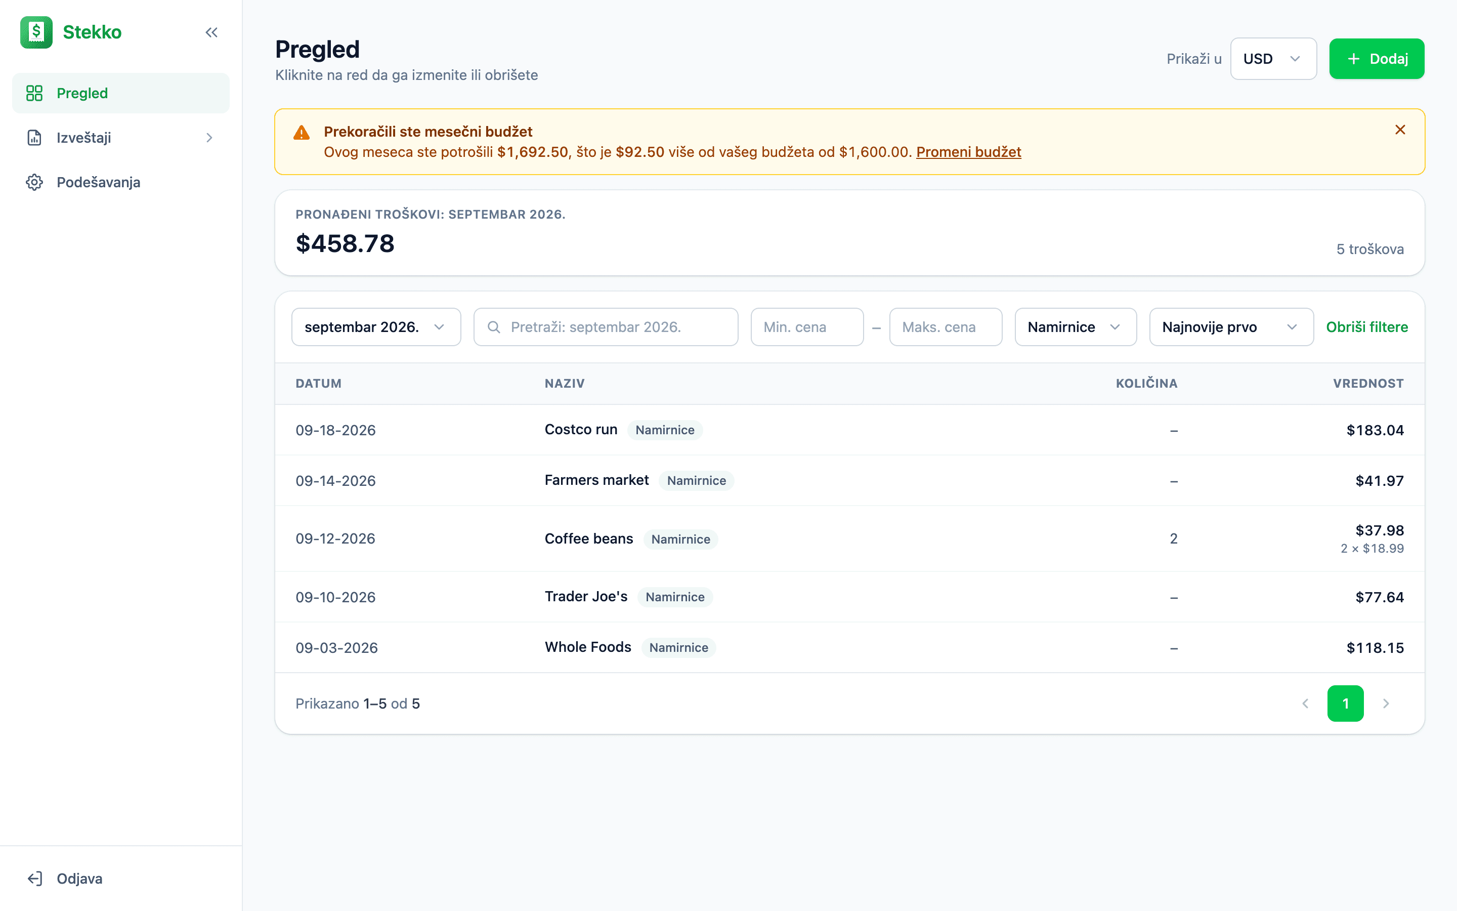Focus the Min. cena field
Screen dimensions: 1457x911
click(x=807, y=327)
